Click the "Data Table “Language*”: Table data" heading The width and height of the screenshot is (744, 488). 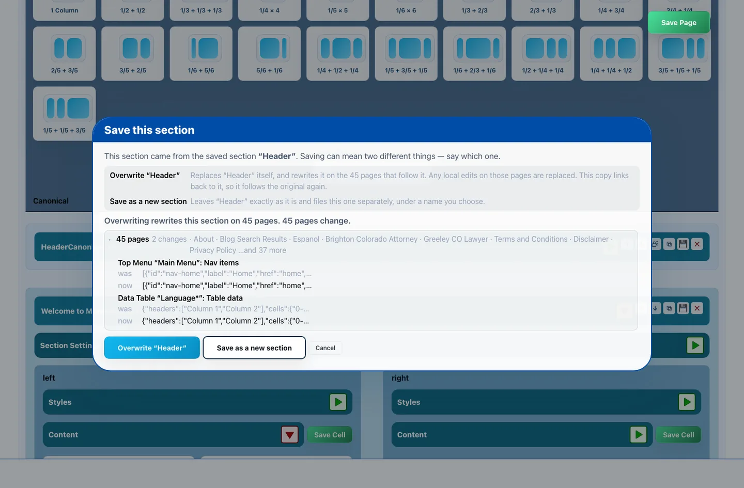click(180, 298)
